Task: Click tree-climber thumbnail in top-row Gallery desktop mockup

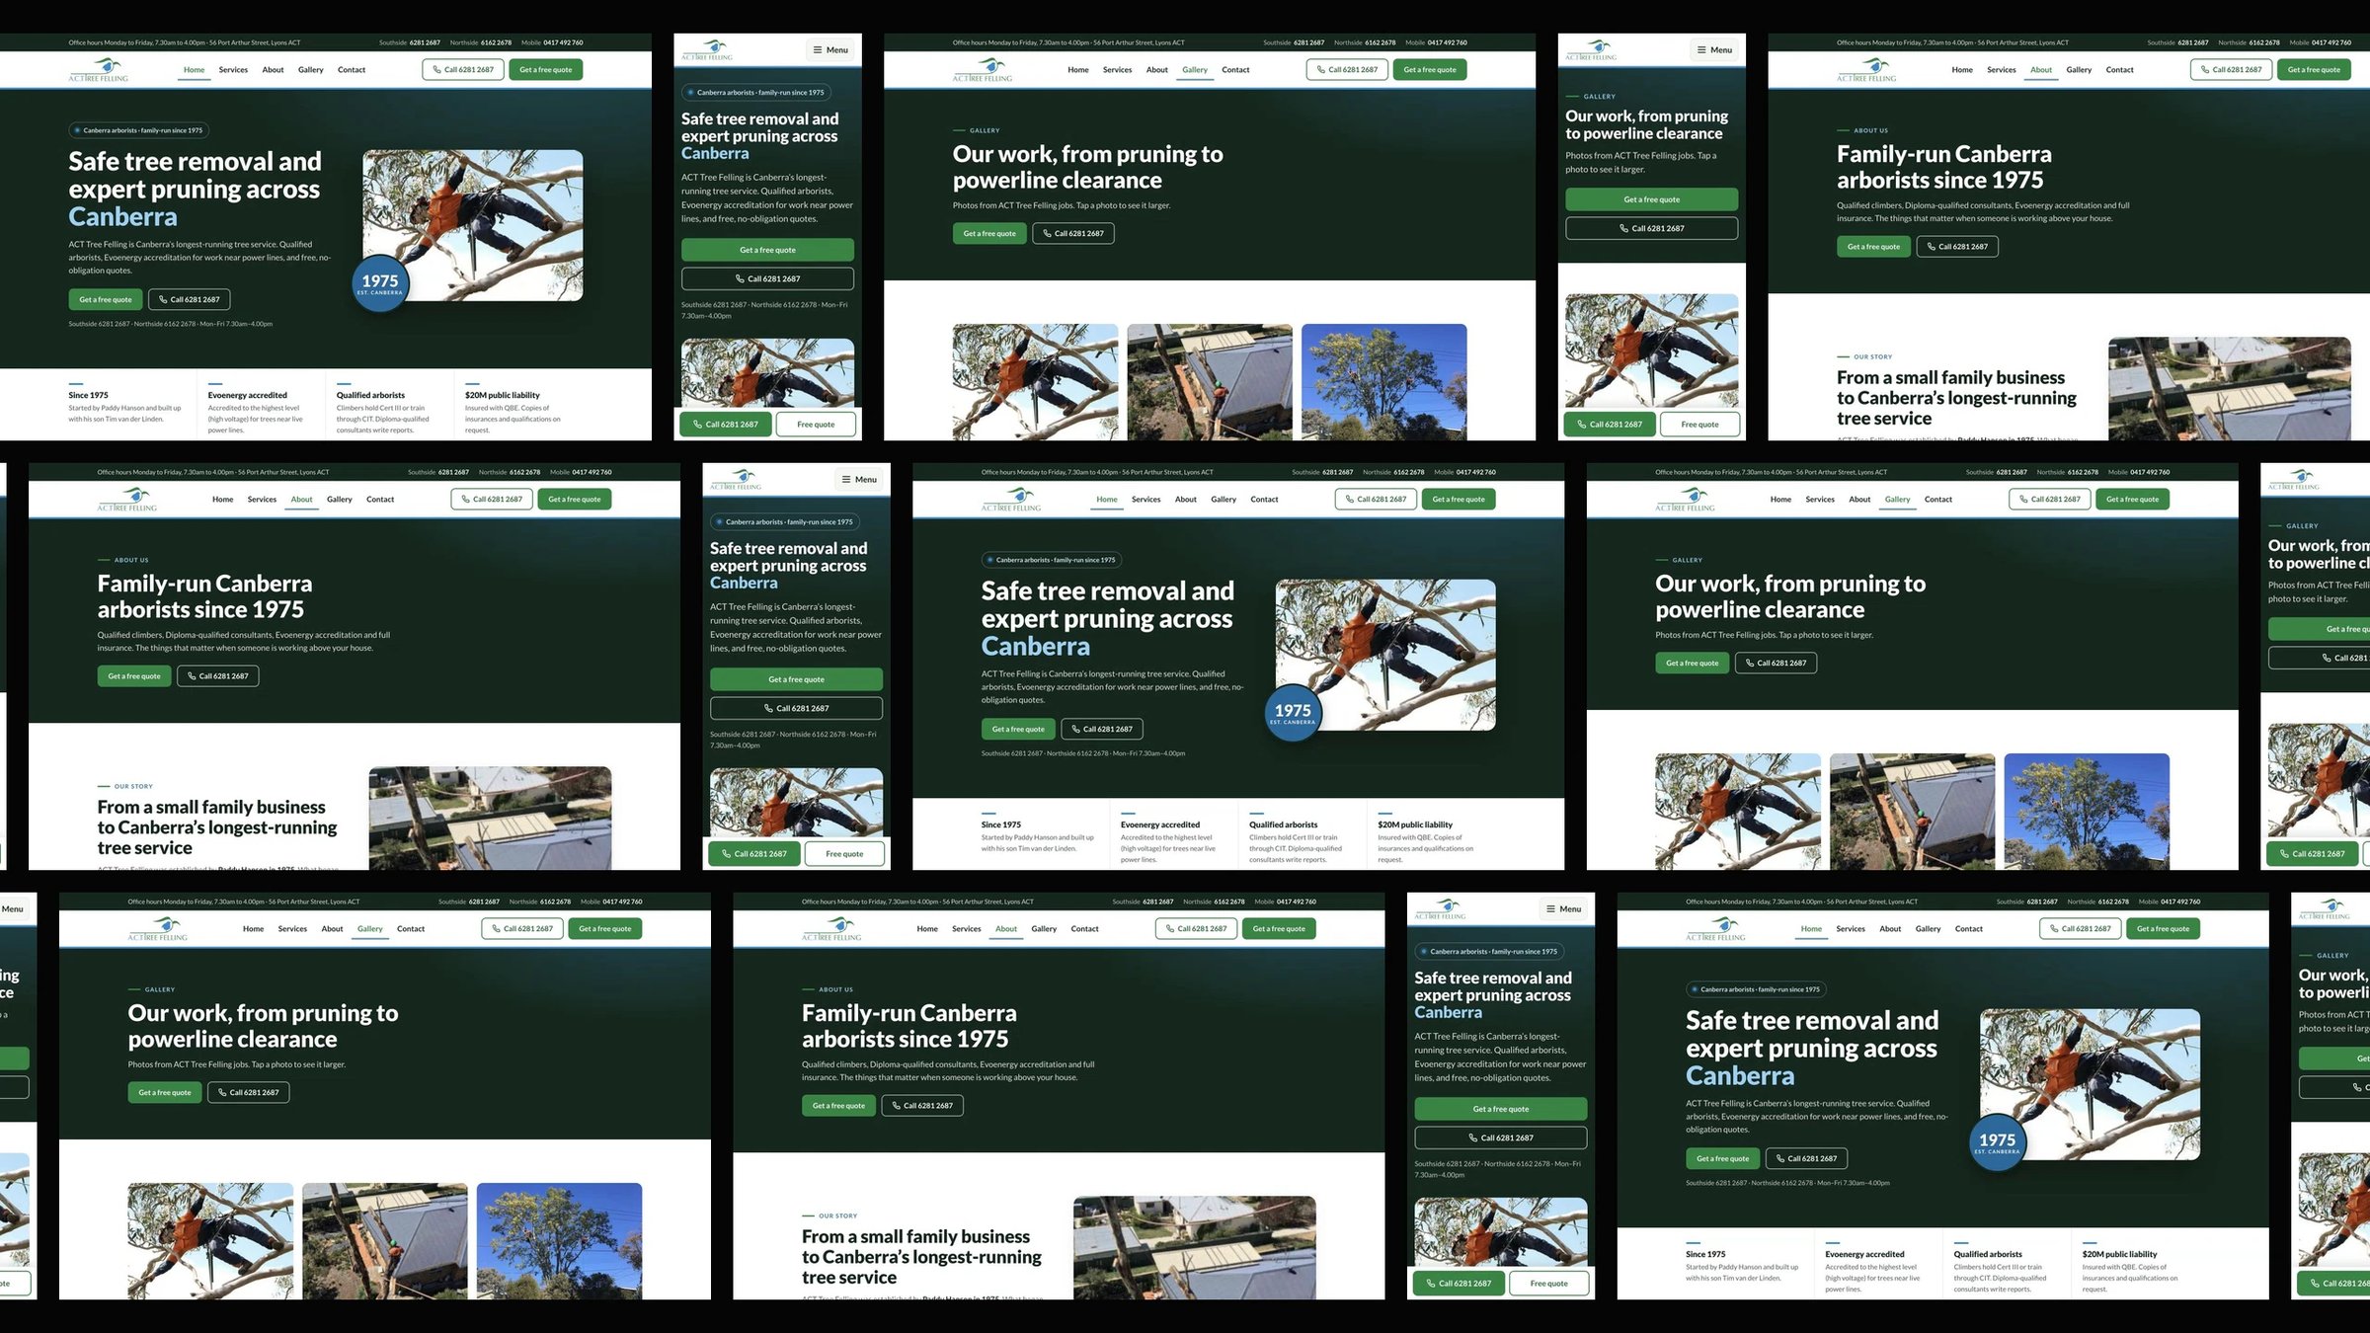Action: click(x=1035, y=382)
